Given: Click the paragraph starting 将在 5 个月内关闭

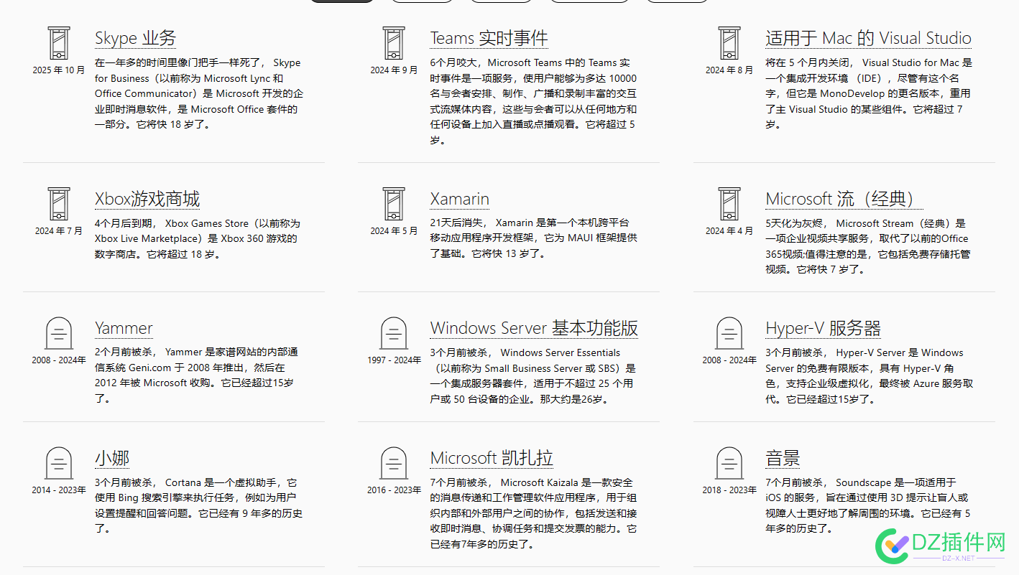Looking at the screenshot, I should 869,93.
